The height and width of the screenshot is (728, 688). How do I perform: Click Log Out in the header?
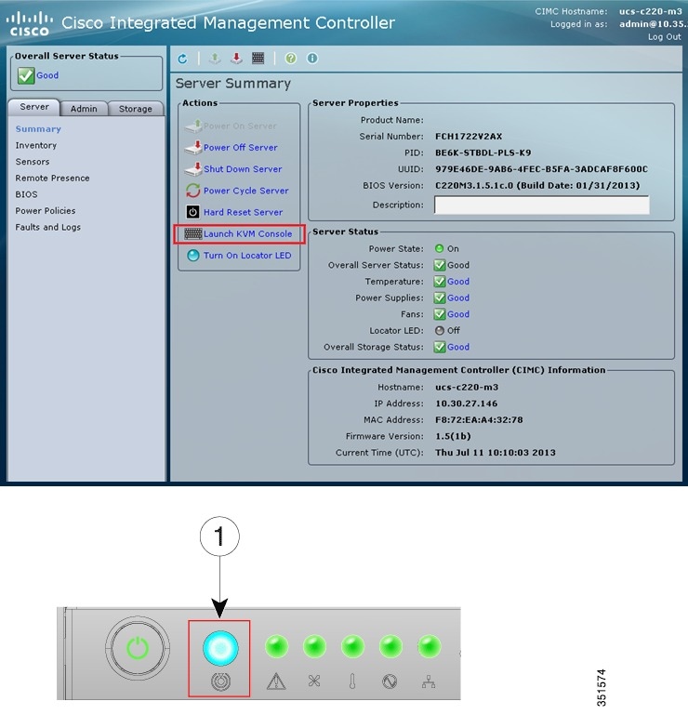(x=665, y=36)
